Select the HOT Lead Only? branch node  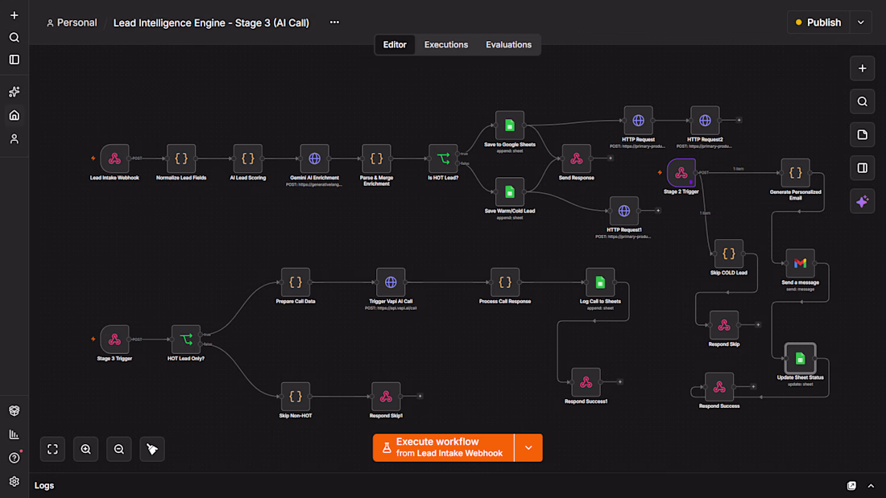pyautogui.click(x=186, y=340)
